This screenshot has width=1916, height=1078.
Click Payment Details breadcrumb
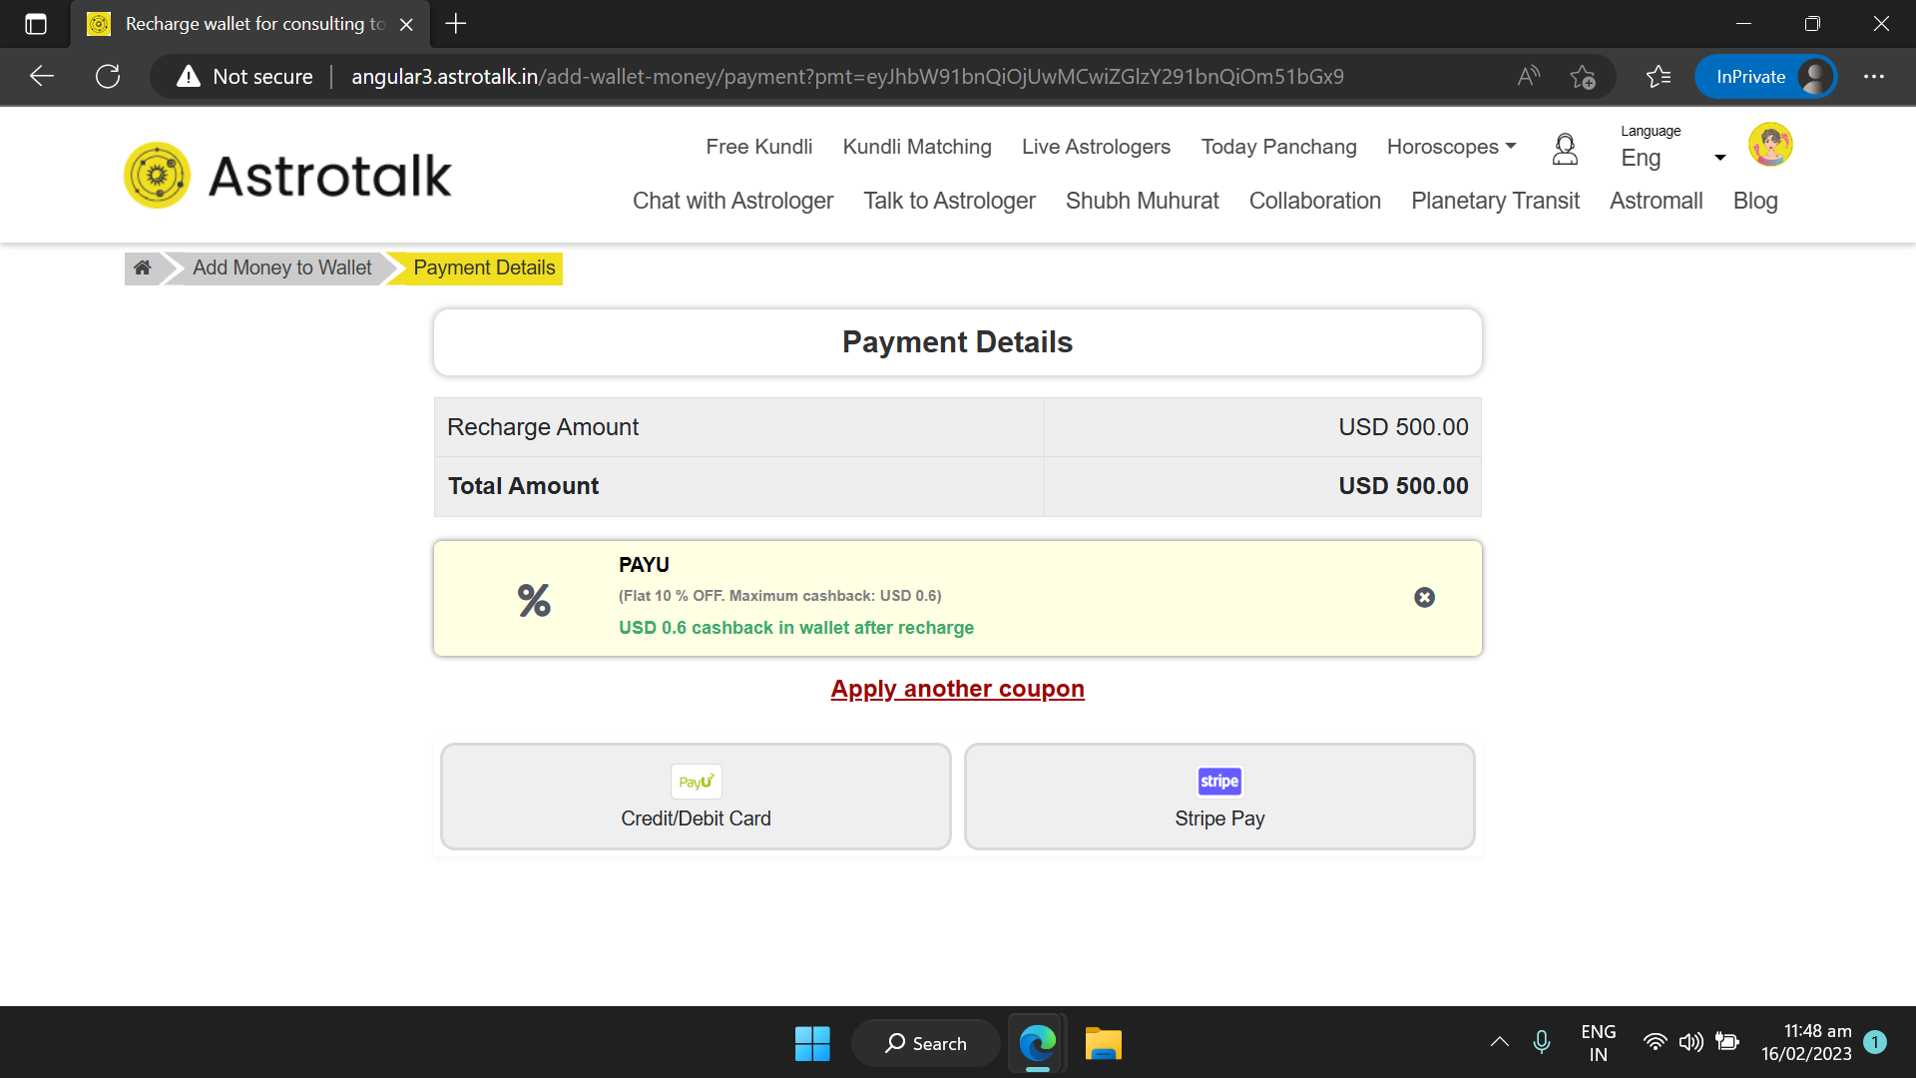[x=484, y=268]
